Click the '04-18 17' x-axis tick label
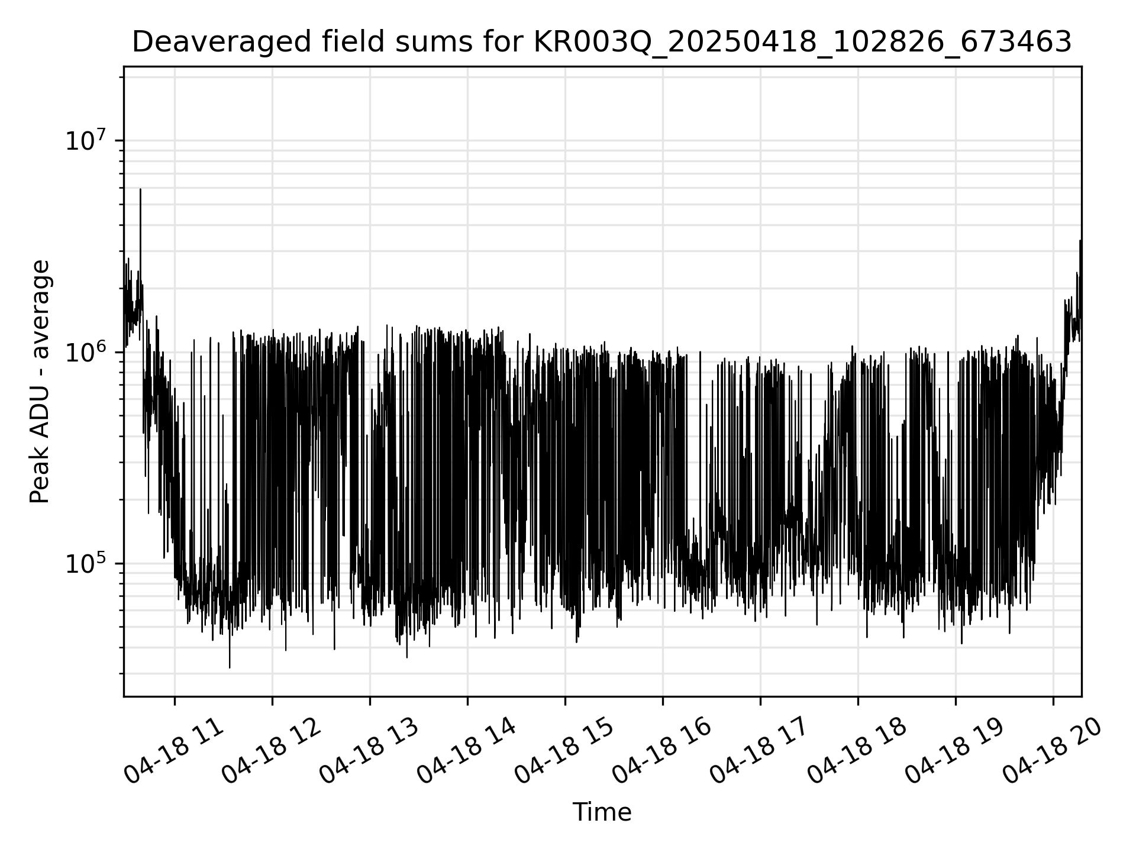The height and width of the screenshot is (852, 1136). coord(760,751)
